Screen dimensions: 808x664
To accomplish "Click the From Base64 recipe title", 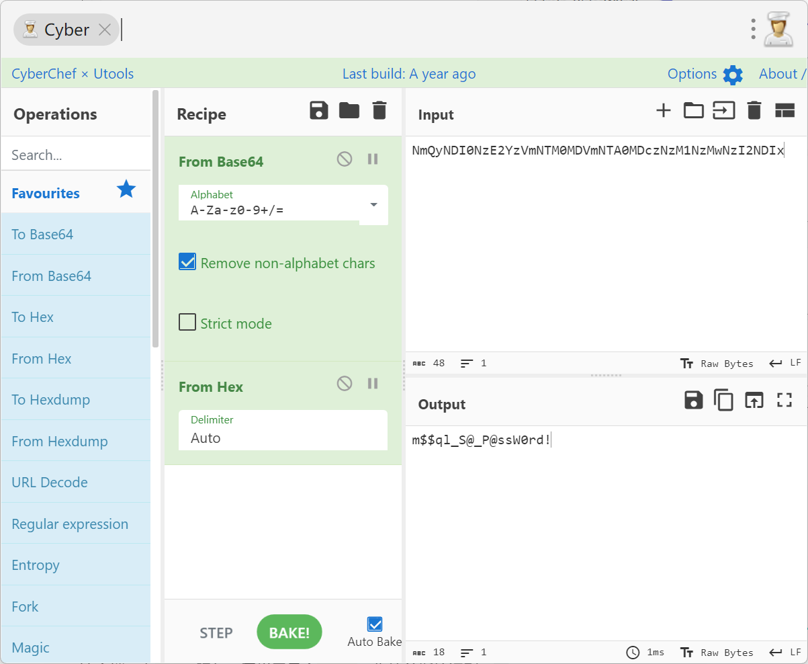I will pos(221,161).
